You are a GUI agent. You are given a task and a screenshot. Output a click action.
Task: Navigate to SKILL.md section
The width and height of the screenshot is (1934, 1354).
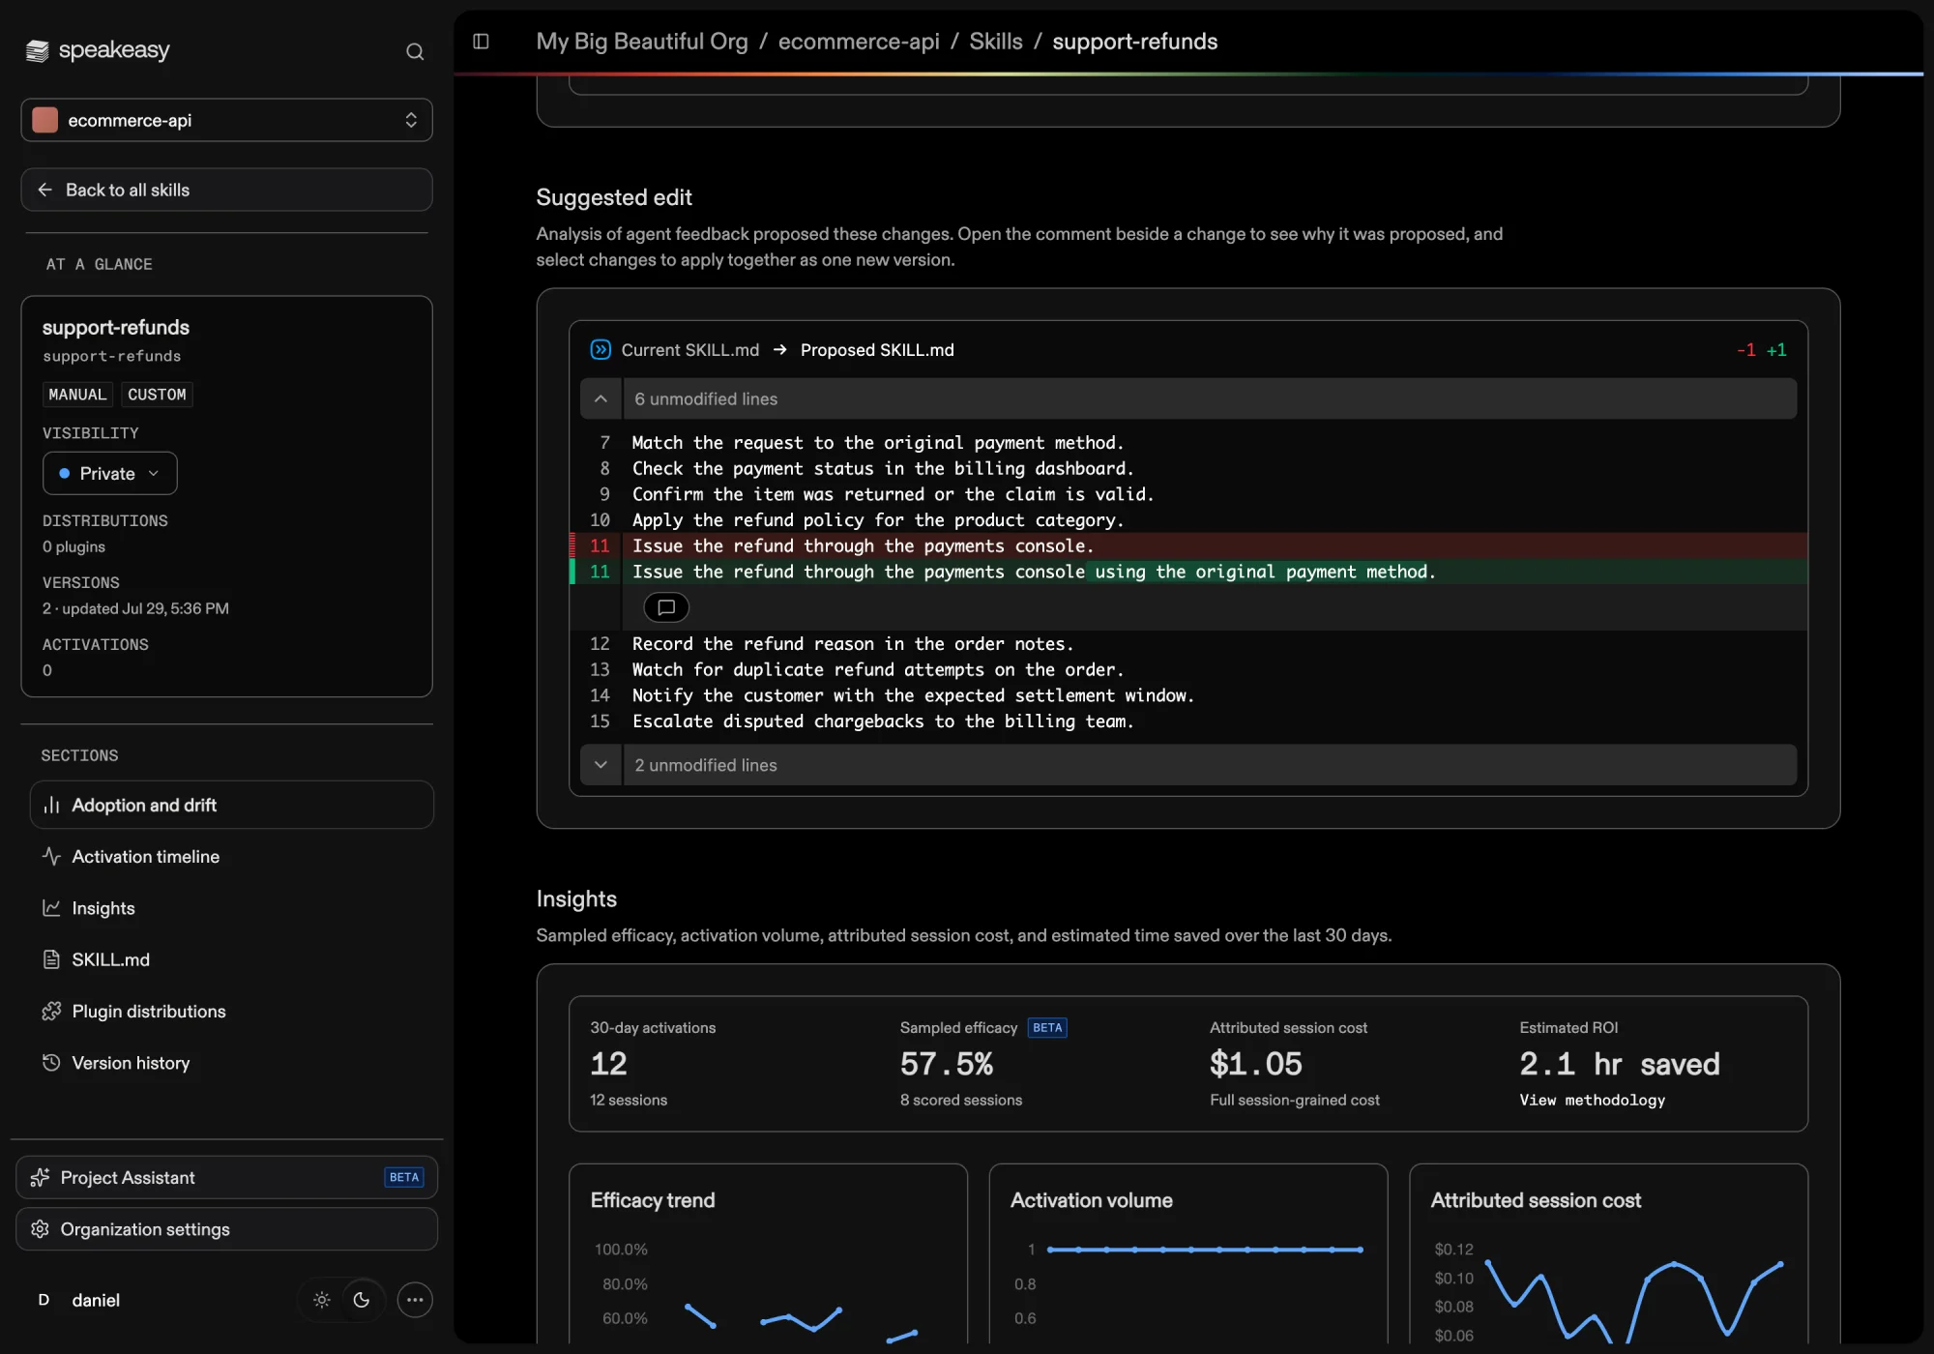tap(232, 959)
